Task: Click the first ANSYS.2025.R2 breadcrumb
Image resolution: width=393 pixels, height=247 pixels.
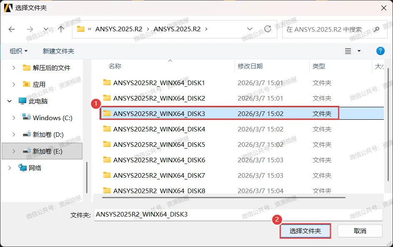Action: click(119, 29)
